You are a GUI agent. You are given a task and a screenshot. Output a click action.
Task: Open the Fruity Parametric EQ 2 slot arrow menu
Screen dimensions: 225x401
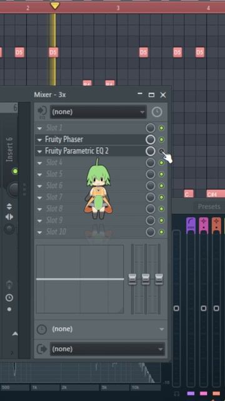point(39,152)
